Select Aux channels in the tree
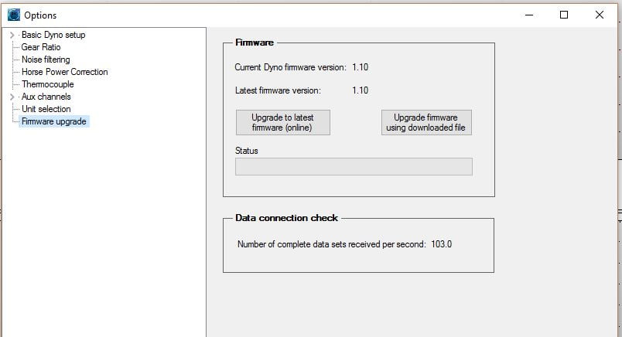The height and width of the screenshot is (337, 622). tap(46, 97)
